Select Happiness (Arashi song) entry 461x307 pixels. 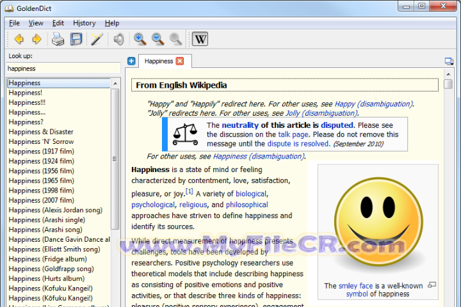(59, 230)
